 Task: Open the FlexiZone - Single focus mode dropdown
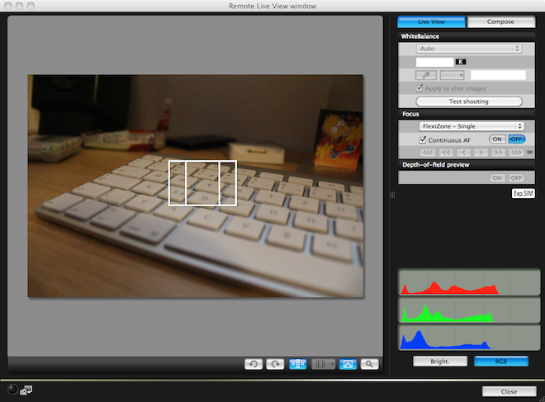pos(472,126)
